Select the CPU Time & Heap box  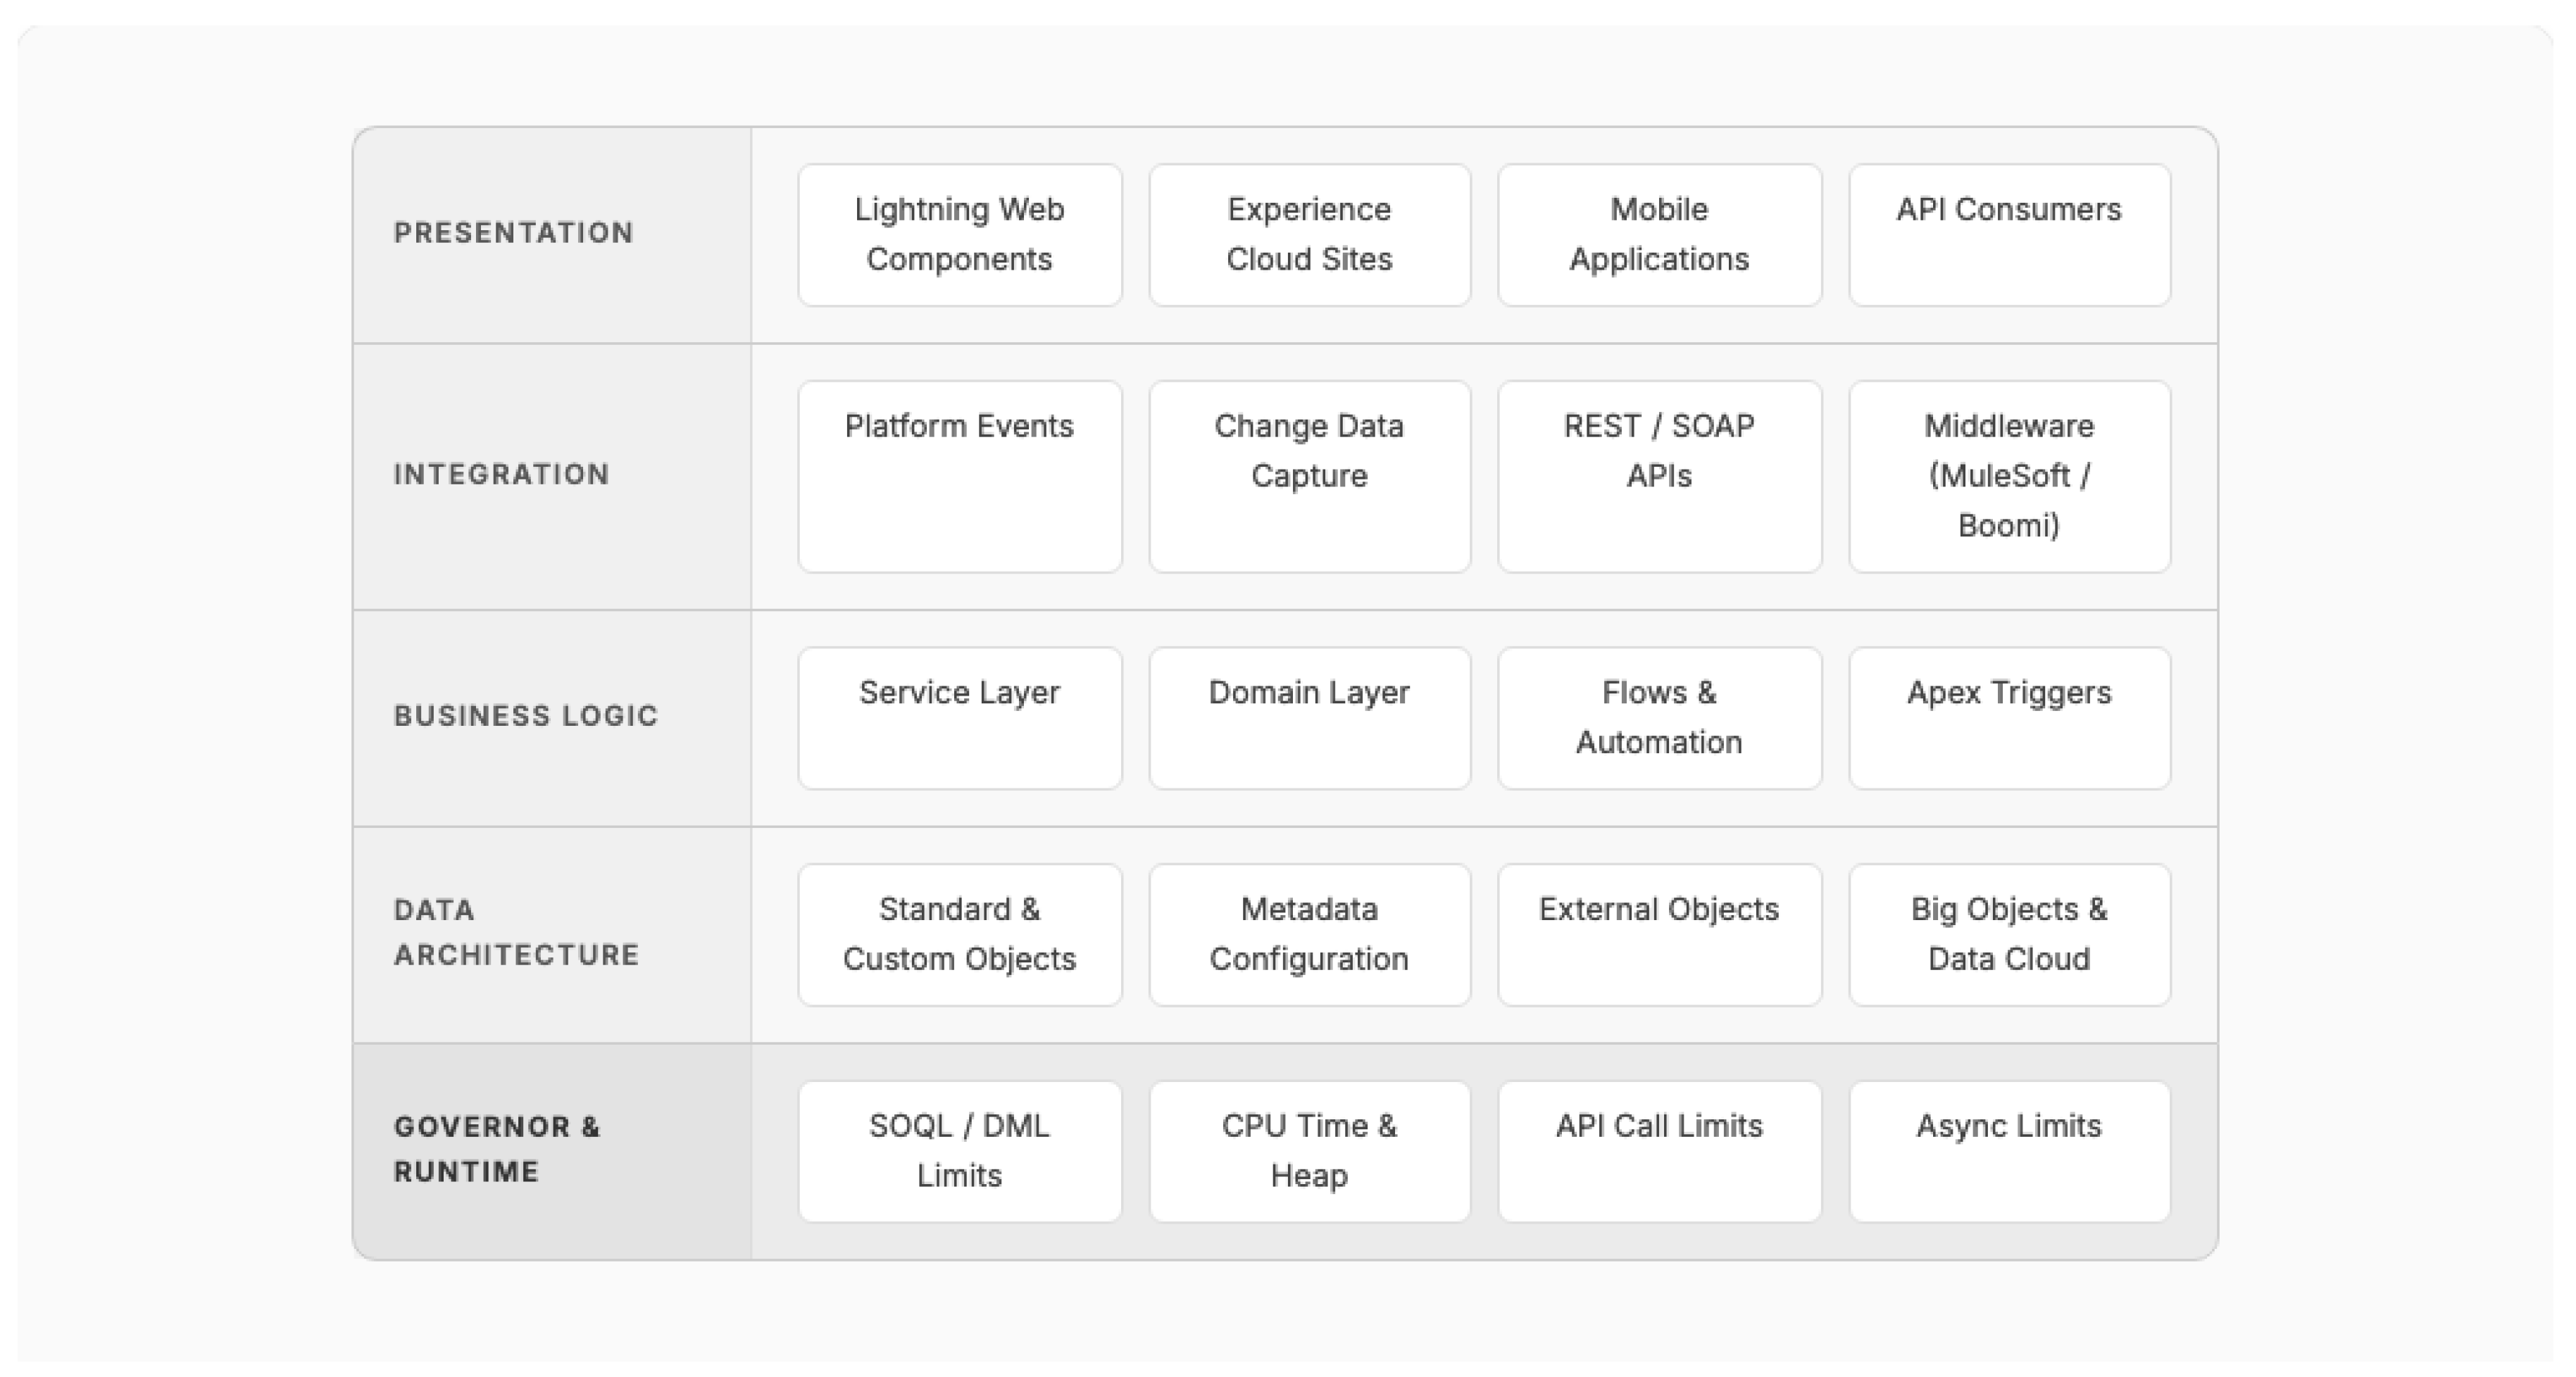click(x=1309, y=1151)
